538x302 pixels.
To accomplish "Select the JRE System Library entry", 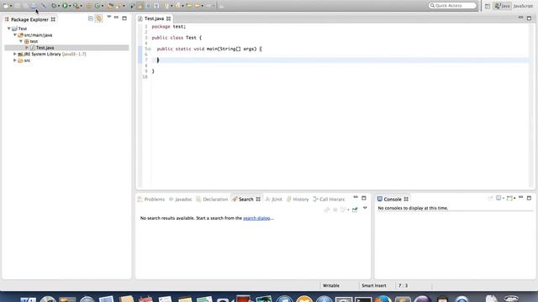I will pos(52,54).
